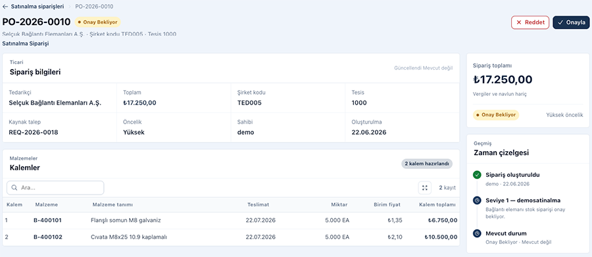Sort by the Malzeme tanımı column header
This screenshot has width=592, height=257.
112,204
